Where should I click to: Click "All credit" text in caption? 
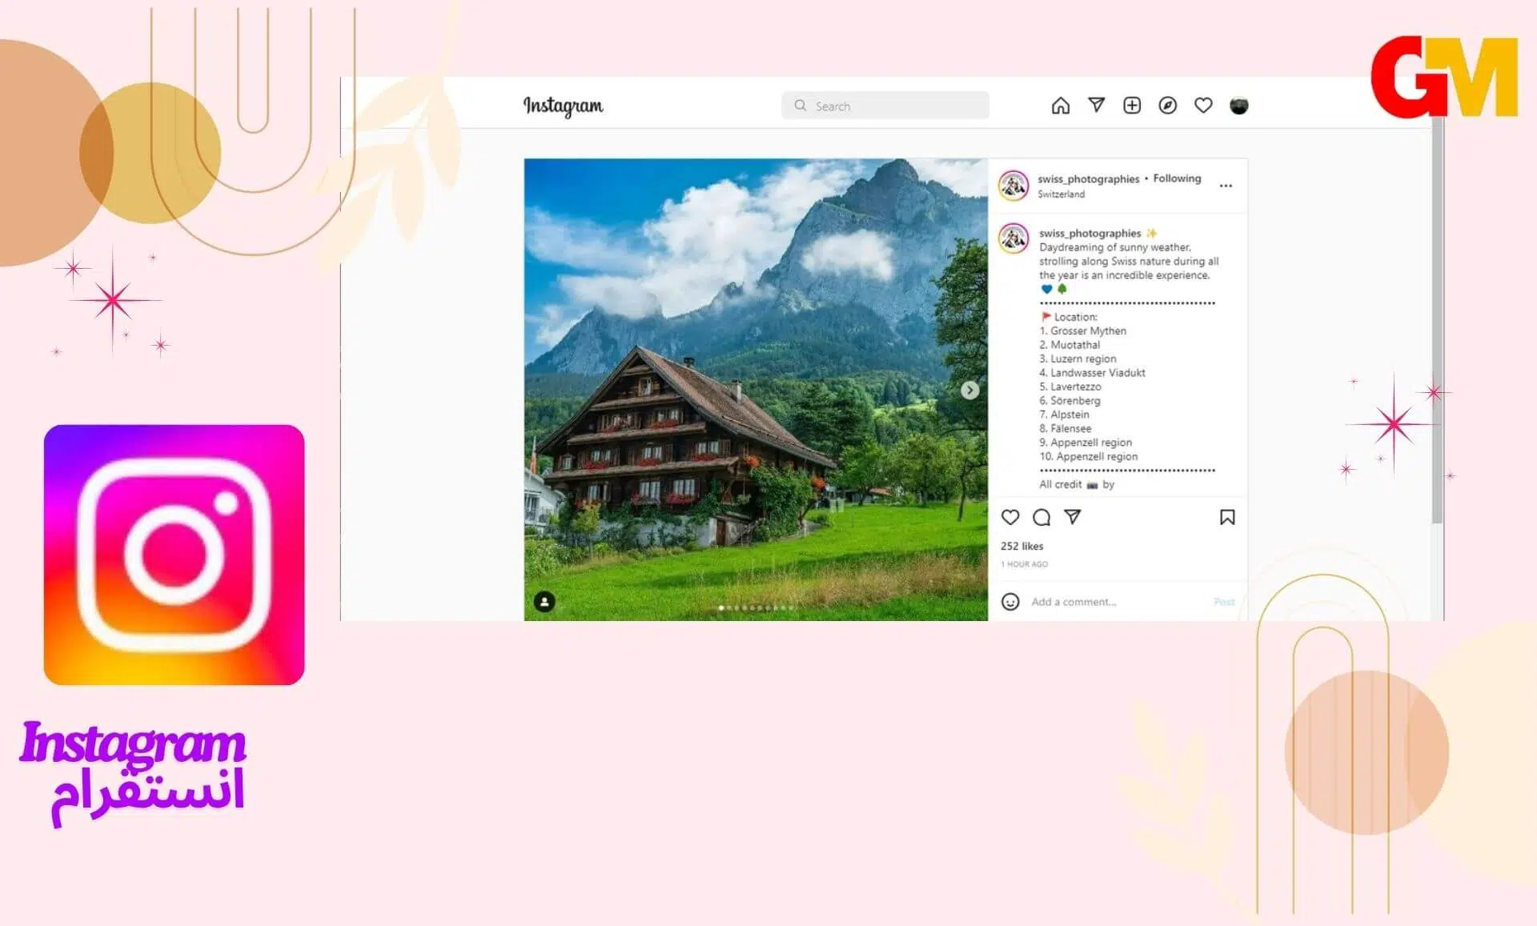click(x=1060, y=484)
